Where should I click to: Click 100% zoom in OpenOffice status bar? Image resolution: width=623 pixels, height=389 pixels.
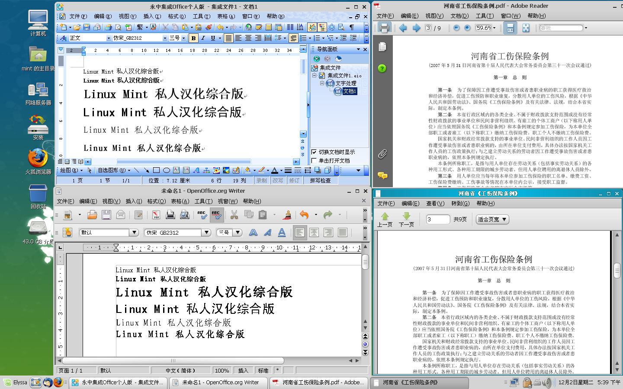coord(222,370)
